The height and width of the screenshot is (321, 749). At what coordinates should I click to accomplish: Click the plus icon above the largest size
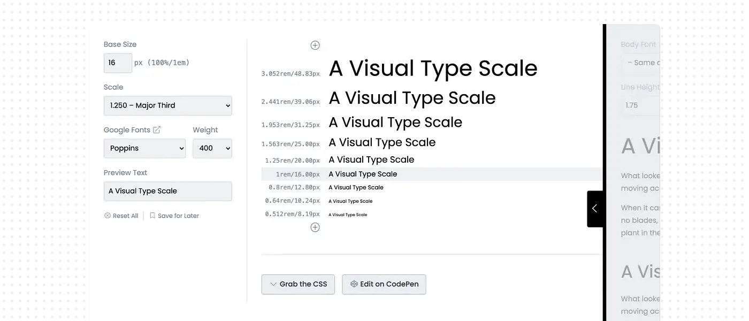pyautogui.click(x=315, y=45)
